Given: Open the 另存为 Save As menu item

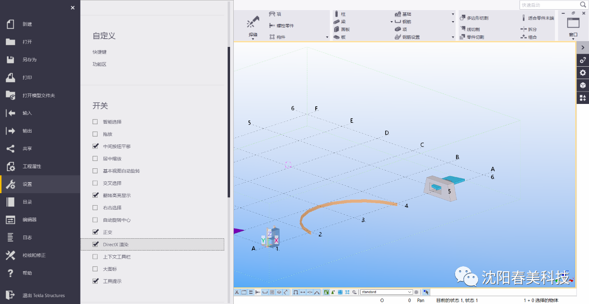Looking at the screenshot, I should click(x=29, y=60).
